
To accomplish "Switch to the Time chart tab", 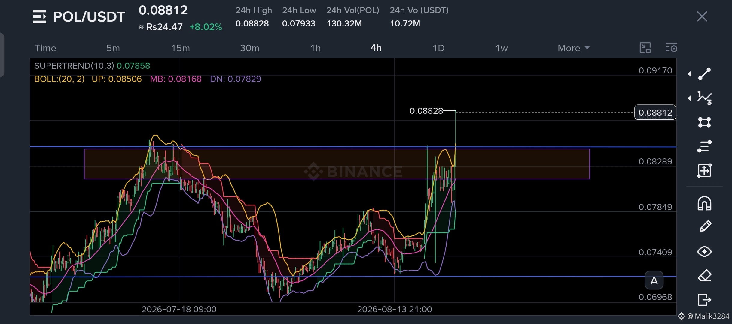I will pos(45,48).
